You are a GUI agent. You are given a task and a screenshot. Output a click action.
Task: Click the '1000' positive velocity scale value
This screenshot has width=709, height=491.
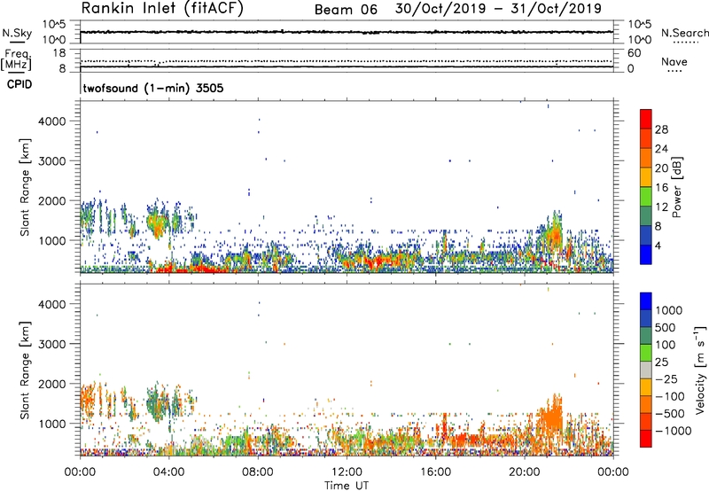(x=669, y=310)
